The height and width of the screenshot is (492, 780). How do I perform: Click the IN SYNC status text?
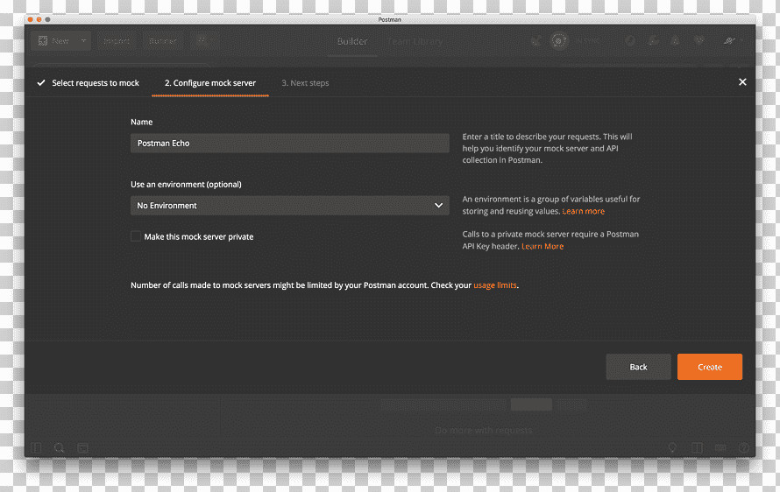tap(587, 41)
